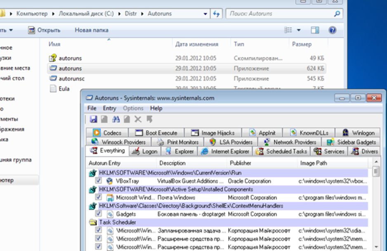
Task: Select the ContextMenuHandlers registry row
Action: [228, 206]
